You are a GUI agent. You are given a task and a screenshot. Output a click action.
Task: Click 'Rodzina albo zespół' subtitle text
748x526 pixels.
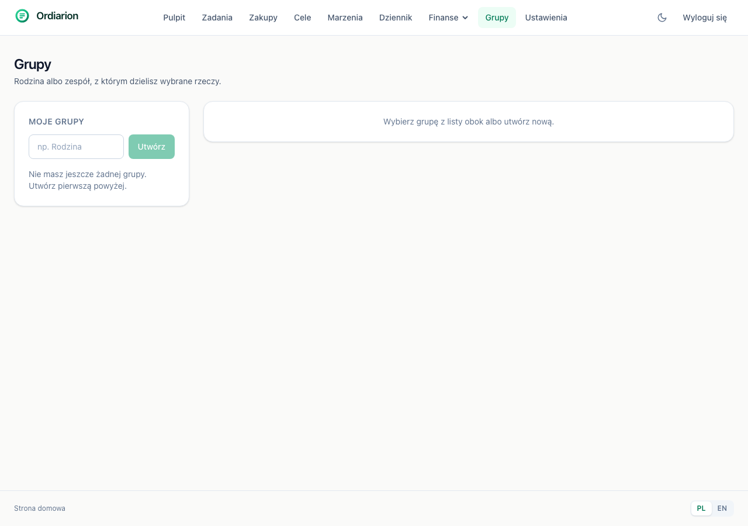(117, 81)
